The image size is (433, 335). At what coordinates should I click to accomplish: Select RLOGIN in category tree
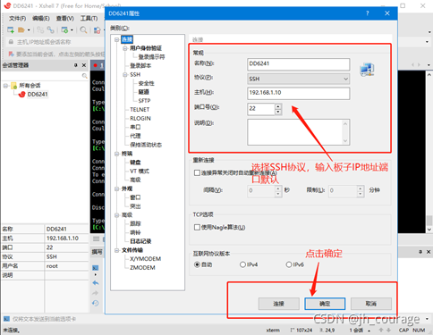coord(140,119)
